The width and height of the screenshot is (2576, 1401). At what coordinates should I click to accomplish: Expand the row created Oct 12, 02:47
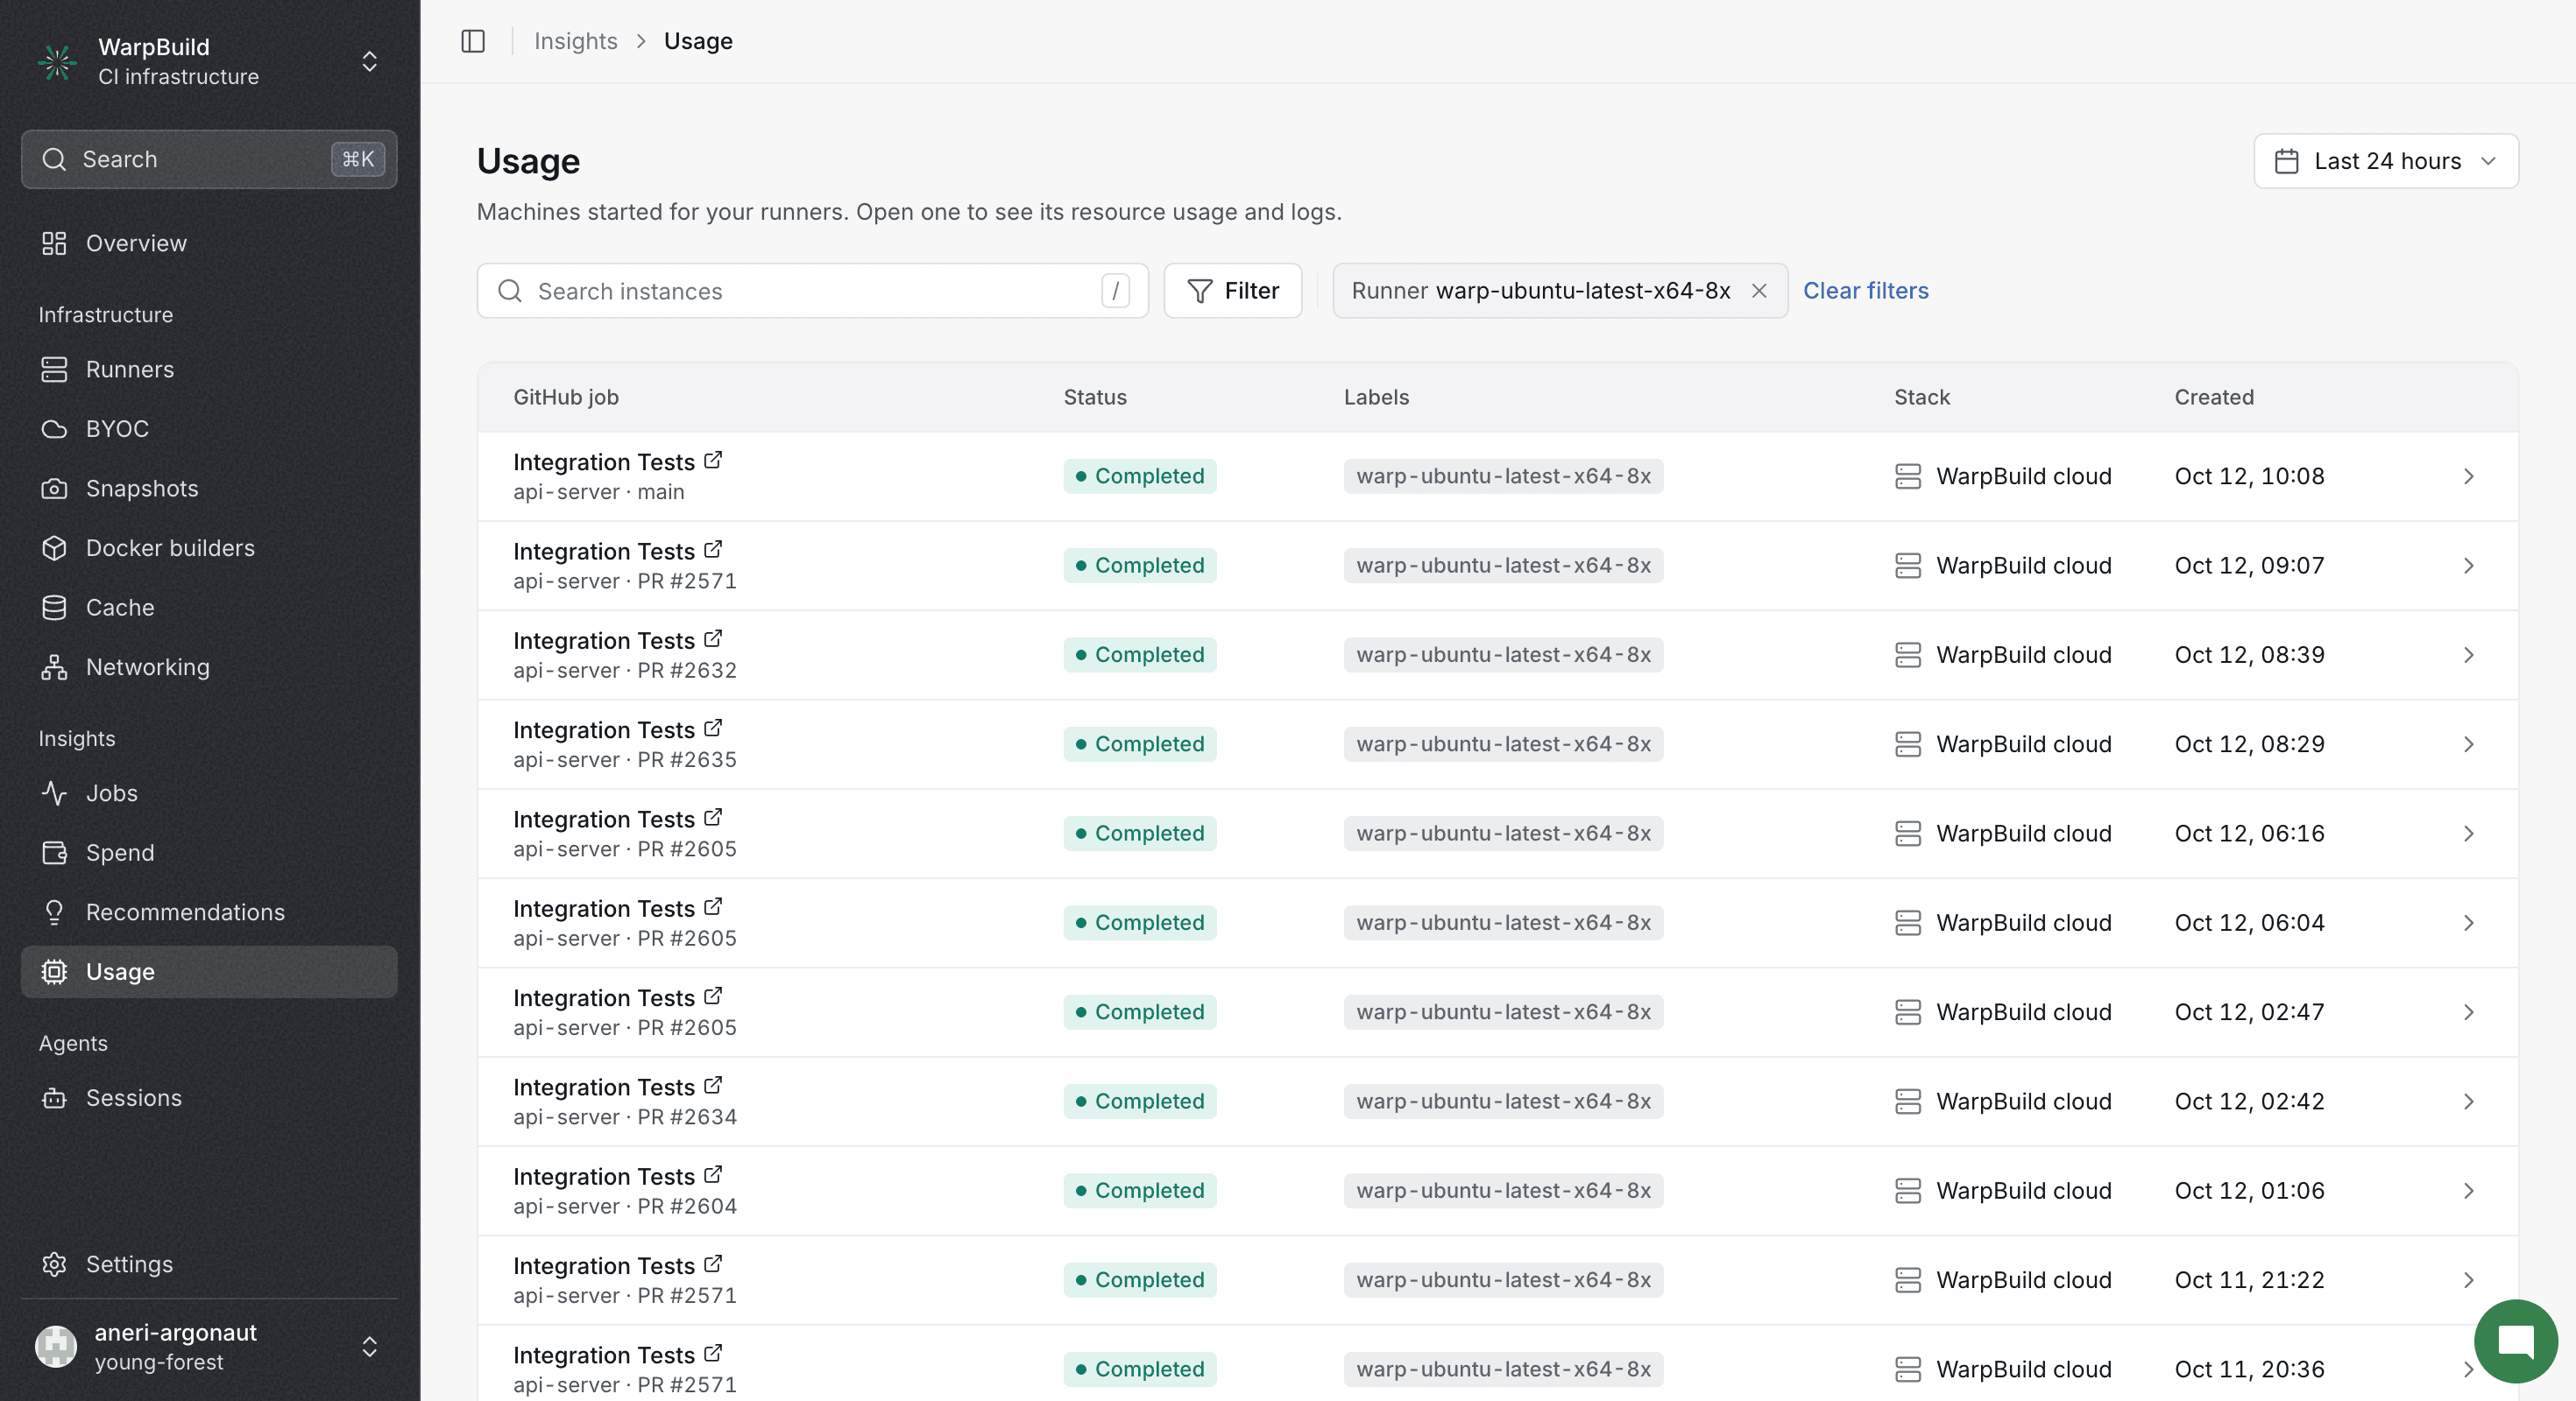click(x=2468, y=1012)
